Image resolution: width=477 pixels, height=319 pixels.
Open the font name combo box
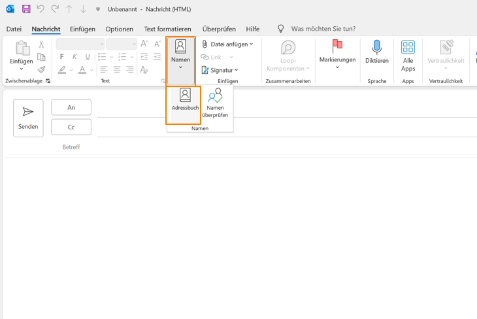80,44
